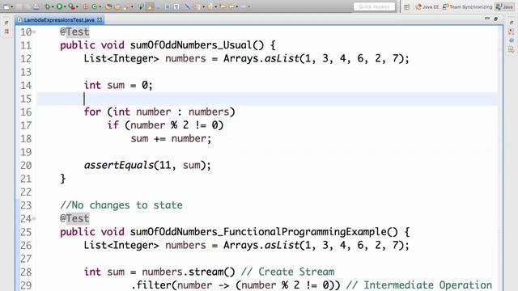The image size is (518, 291).
Task: Click the '// Create Stream' comment
Action: point(288,272)
